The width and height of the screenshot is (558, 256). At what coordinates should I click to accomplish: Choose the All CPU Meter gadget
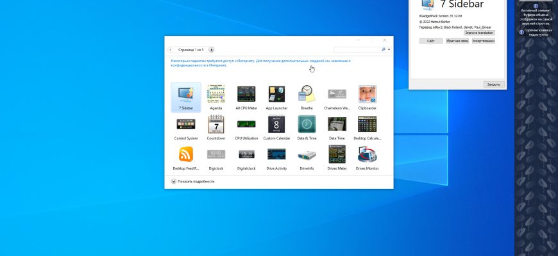(246, 97)
